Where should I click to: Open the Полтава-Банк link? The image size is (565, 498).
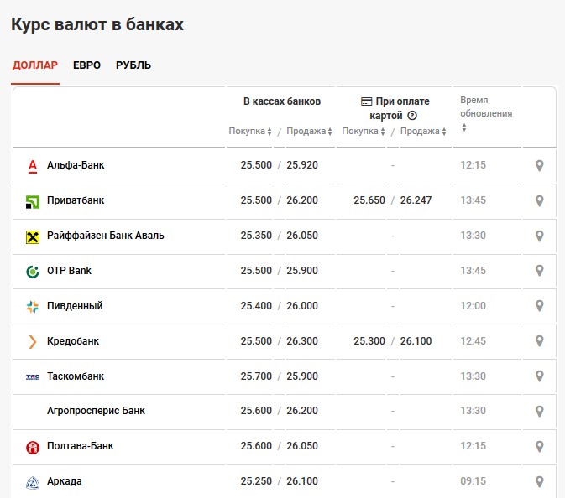[x=81, y=446]
